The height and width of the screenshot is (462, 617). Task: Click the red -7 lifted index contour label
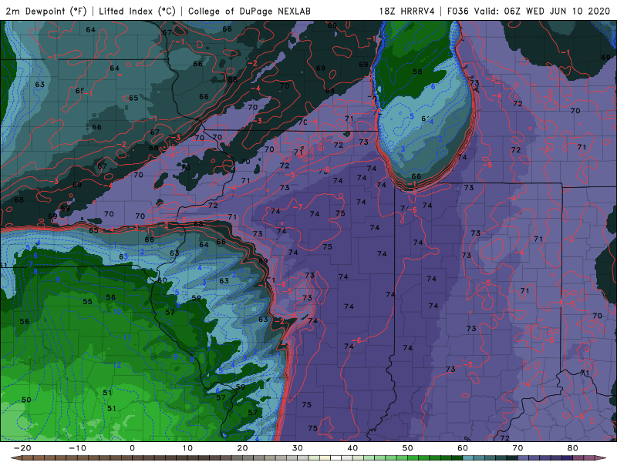[x=298, y=206]
